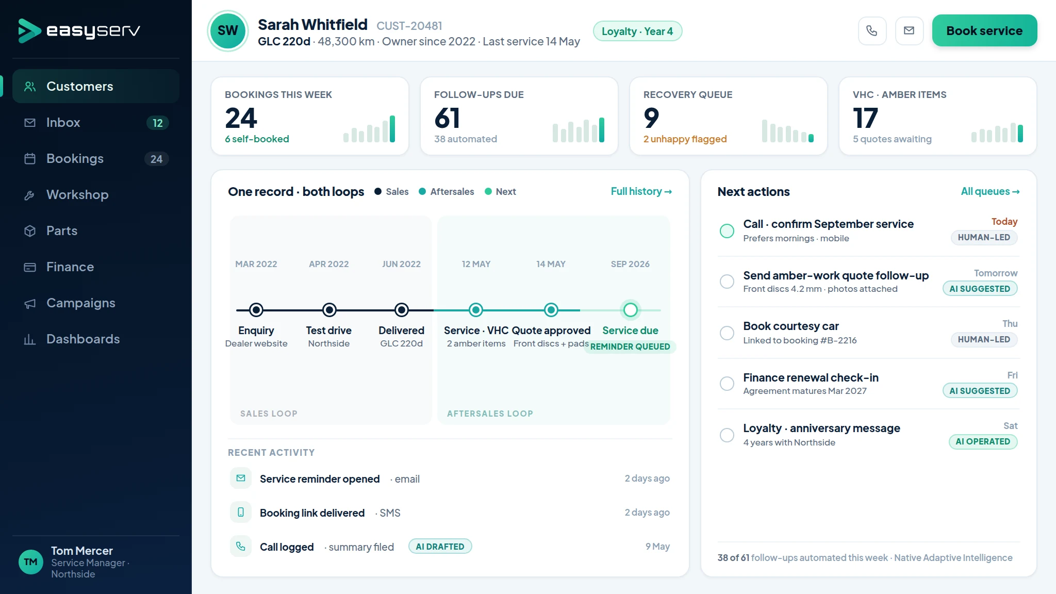Click the call icon beside Call logged
1056x594 pixels.
[241, 547]
